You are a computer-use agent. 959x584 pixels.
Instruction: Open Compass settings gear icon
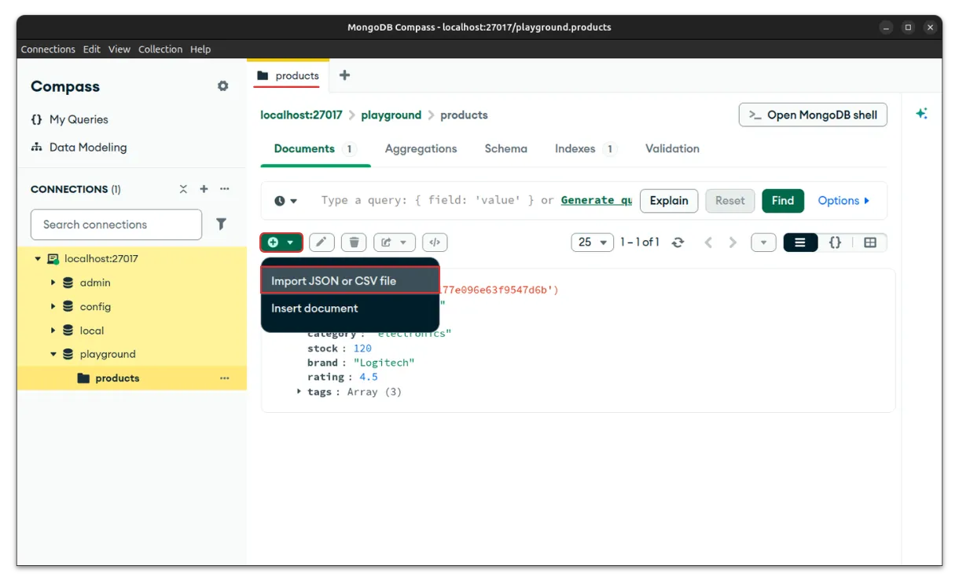[223, 86]
